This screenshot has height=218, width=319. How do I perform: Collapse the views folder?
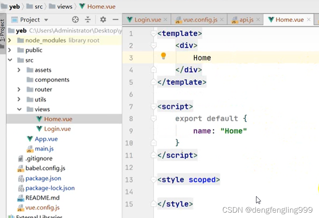point(19,109)
